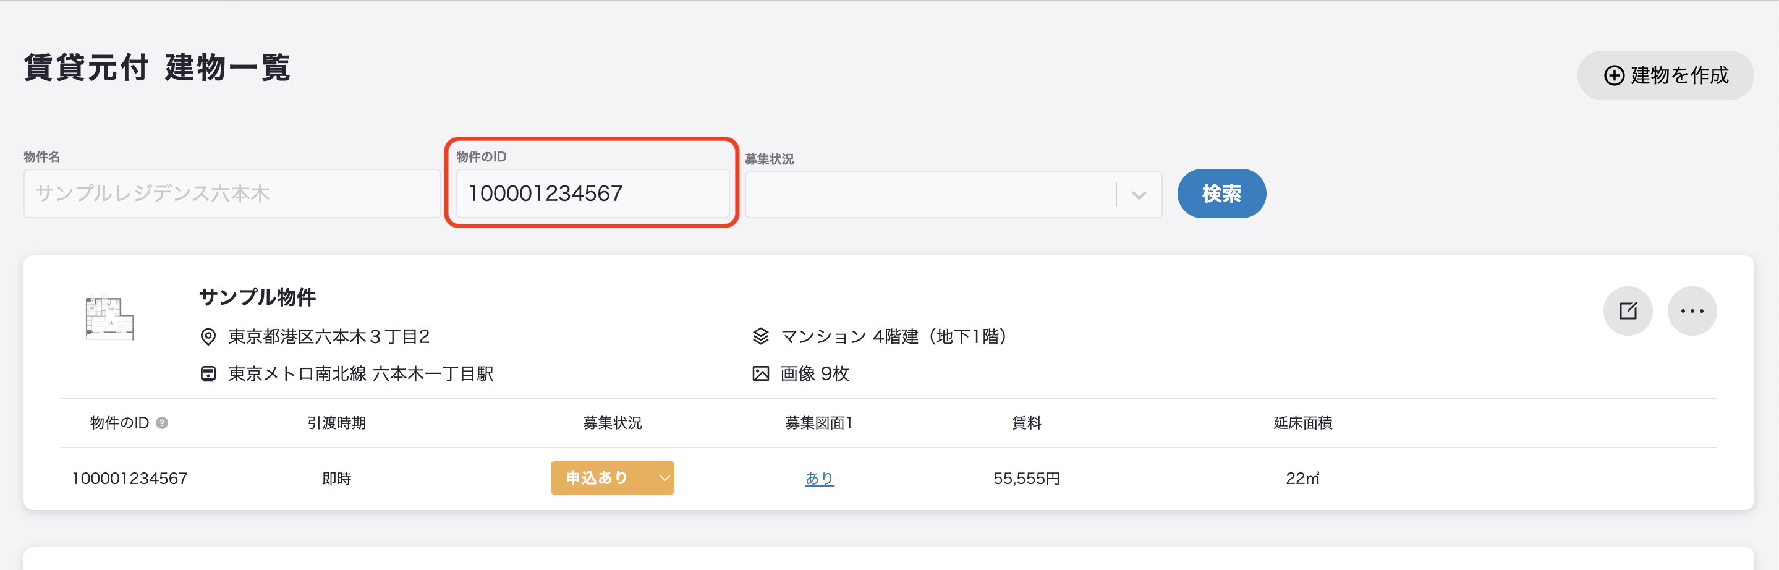
Task: Open the 募集状況 filter dropdown
Action: click(x=953, y=195)
